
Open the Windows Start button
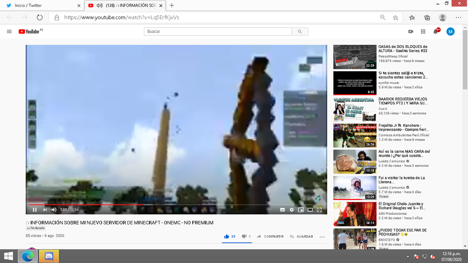[9, 256]
